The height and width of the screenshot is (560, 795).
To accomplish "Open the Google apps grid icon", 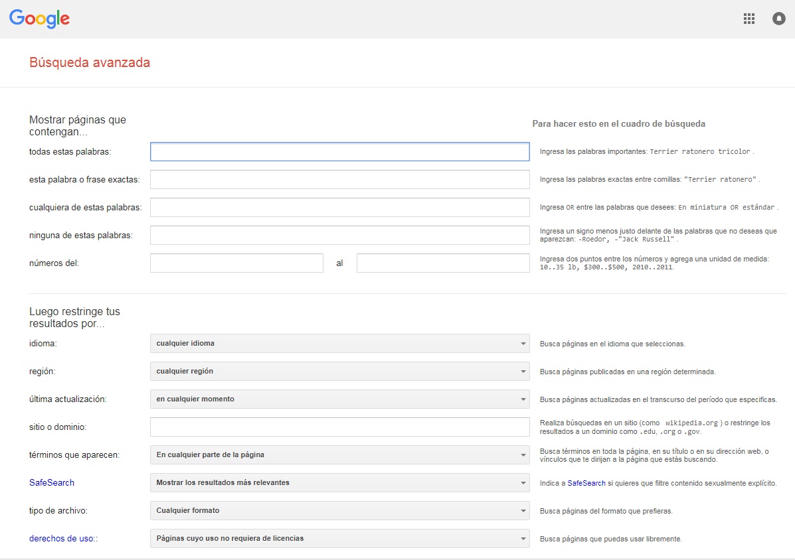I will [x=749, y=19].
